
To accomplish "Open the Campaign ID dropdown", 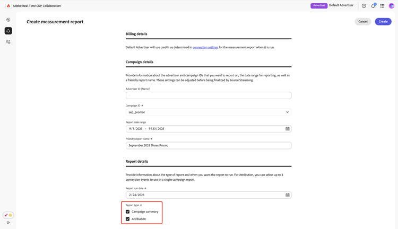I will pos(209,112).
